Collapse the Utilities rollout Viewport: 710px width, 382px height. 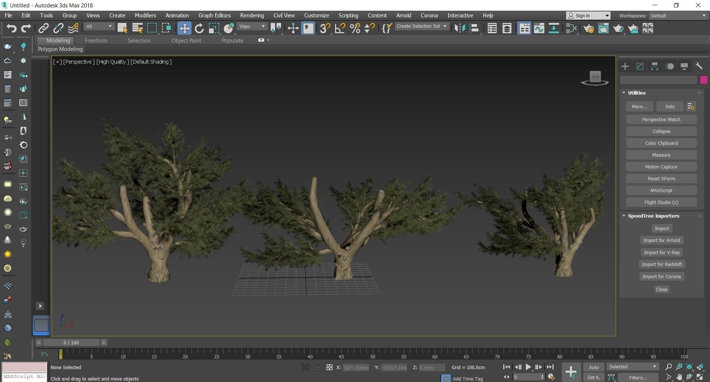click(624, 93)
